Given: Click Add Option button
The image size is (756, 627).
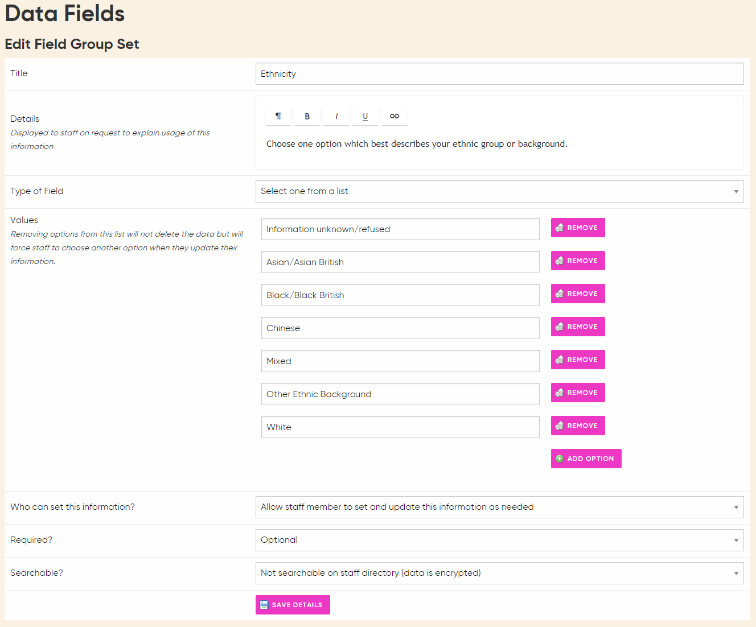Looking at the screenshot, I should [586, 459].
